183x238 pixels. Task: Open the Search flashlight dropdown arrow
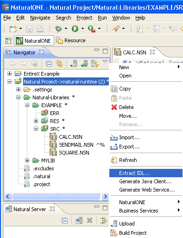pyautogui.click(x=123, y=28)
